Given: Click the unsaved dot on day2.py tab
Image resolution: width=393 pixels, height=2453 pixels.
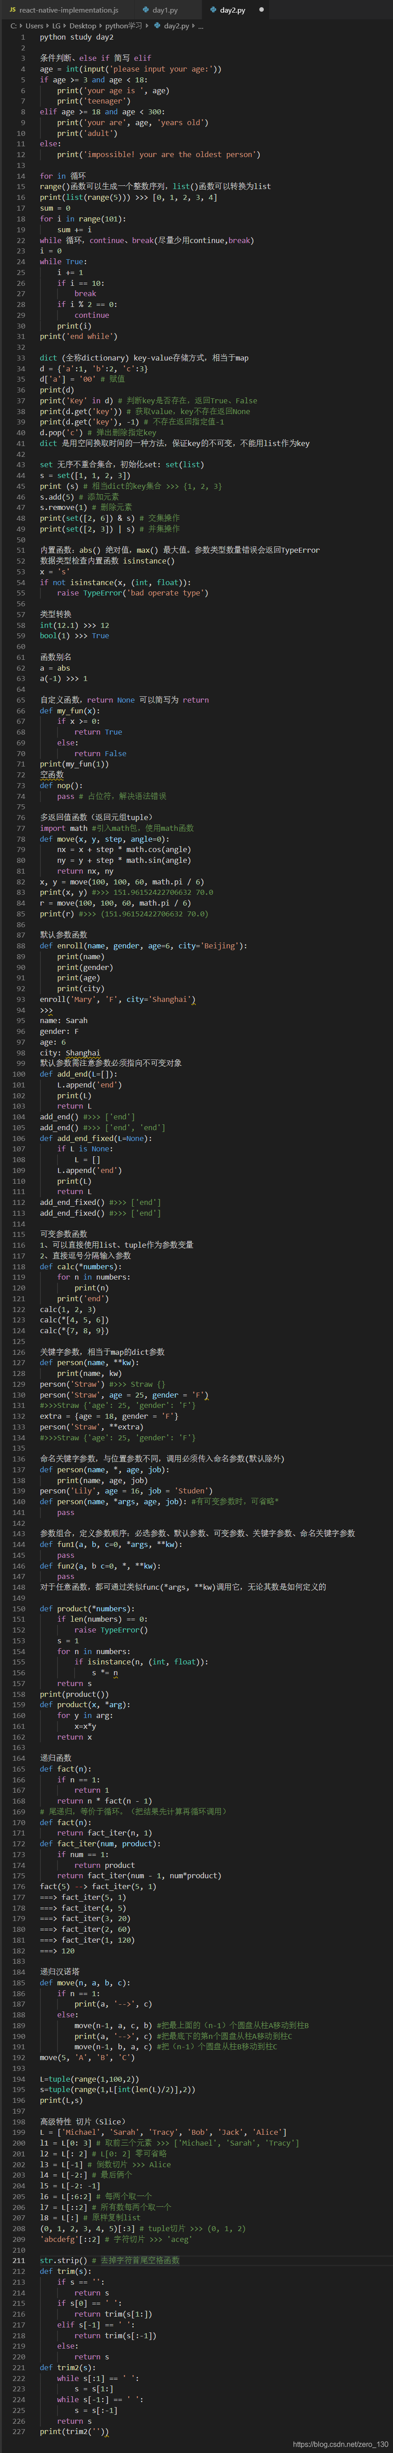Looking at the screenshot, I should point(262,9).
